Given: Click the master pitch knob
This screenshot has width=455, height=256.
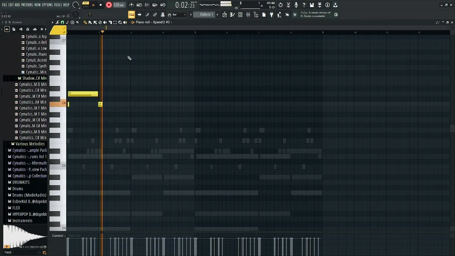Looking at the screenshot, I should pyautogui.click(x=75, y=15).
